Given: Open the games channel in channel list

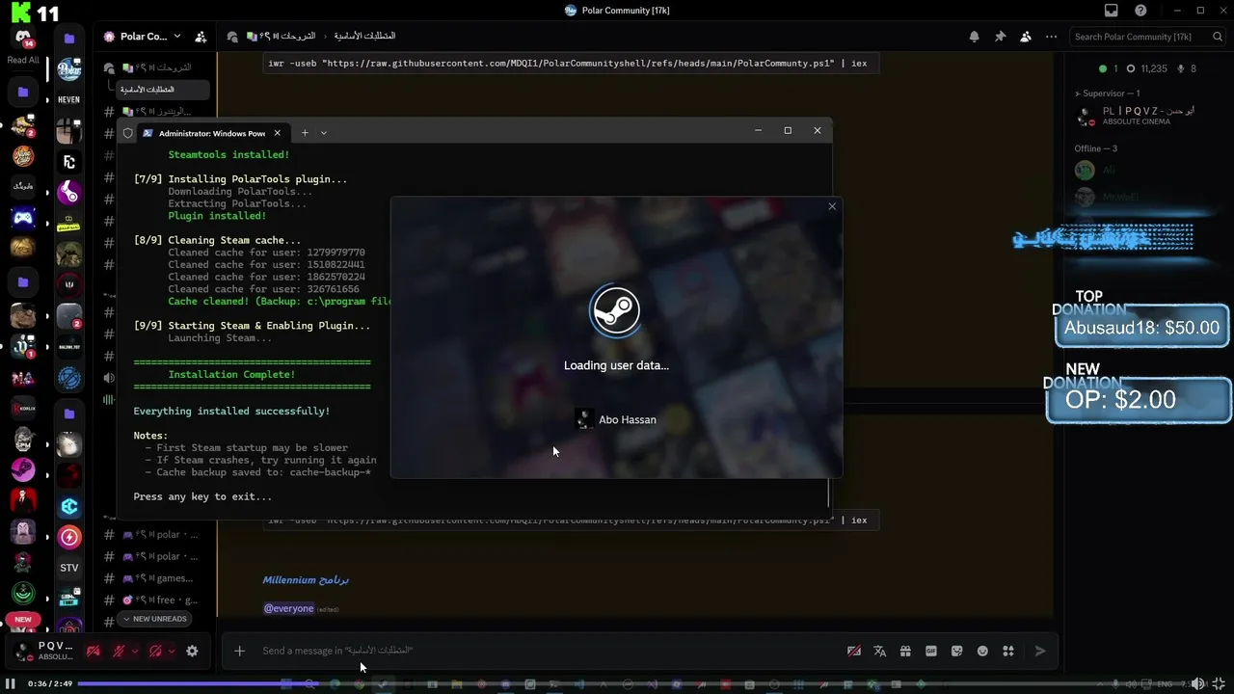Looking at the screenshot, I should 160,578.
